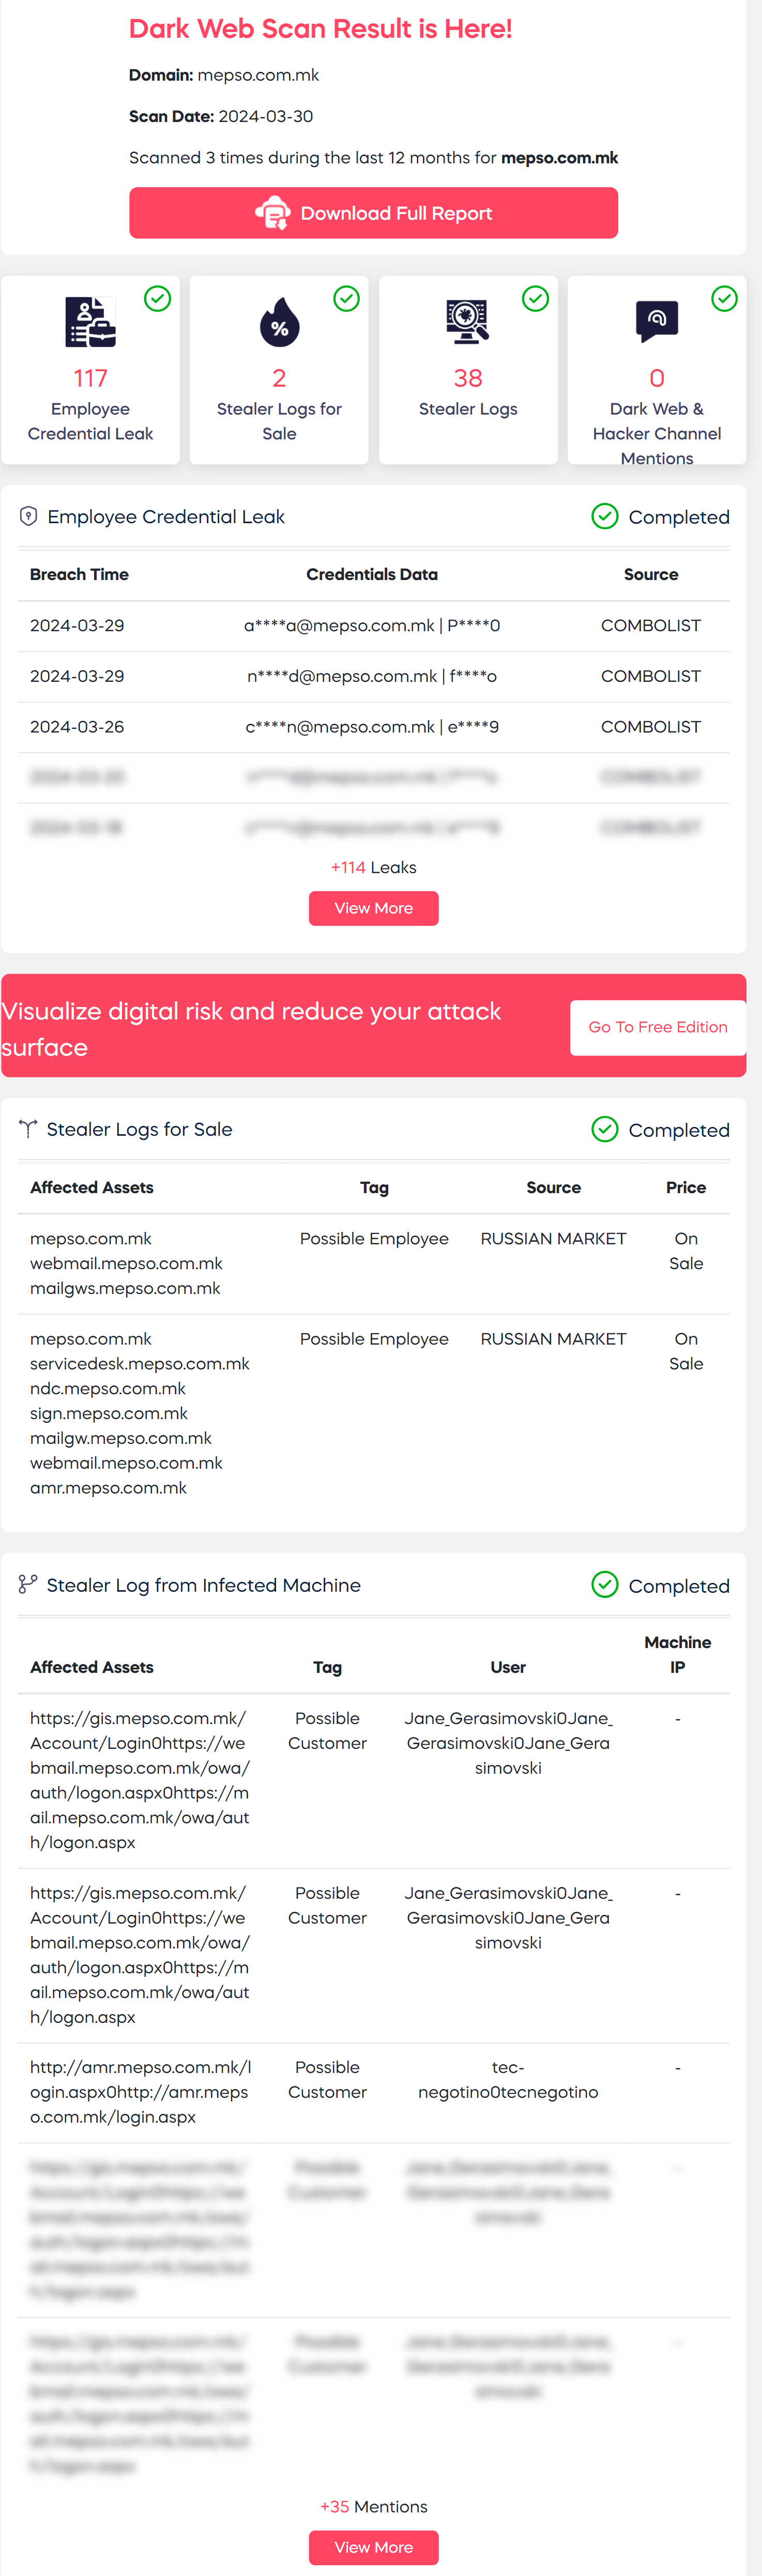The width and height of the screenshot is (762, 2576).
Task: Click the Completed check in the Stealer Logs for Sale section
Action: tap(605, 1129)
